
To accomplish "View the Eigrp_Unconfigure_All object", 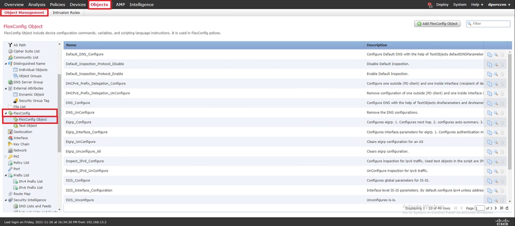I will click(x=496, y=152).
